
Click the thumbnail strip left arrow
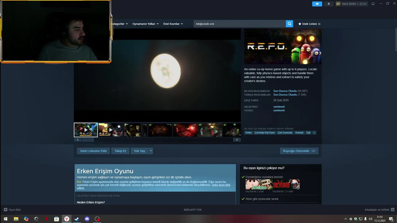[x=78, y=140]
